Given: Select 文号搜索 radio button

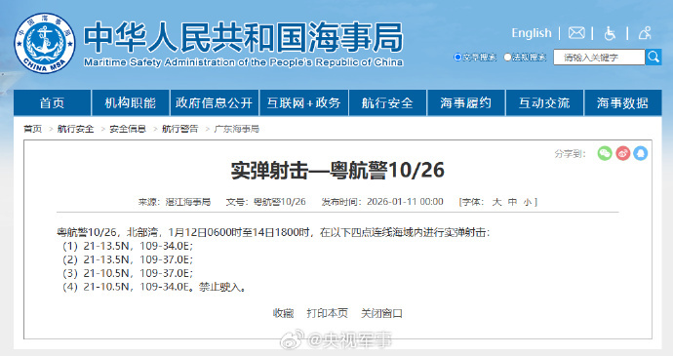Looking at the screenshot, I should pyautogui.click(x=457, y=58).
